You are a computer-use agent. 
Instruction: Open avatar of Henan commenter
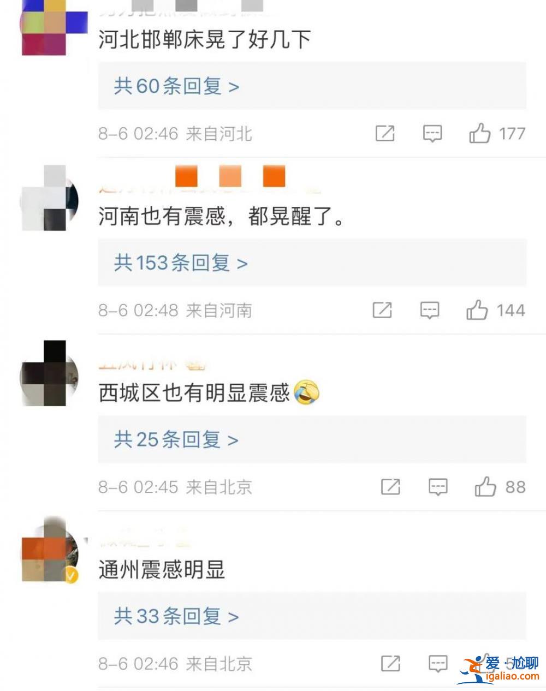pos(50,198)
